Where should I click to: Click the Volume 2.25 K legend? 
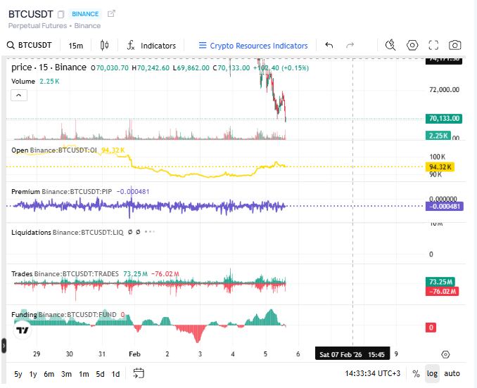point(35,82)
